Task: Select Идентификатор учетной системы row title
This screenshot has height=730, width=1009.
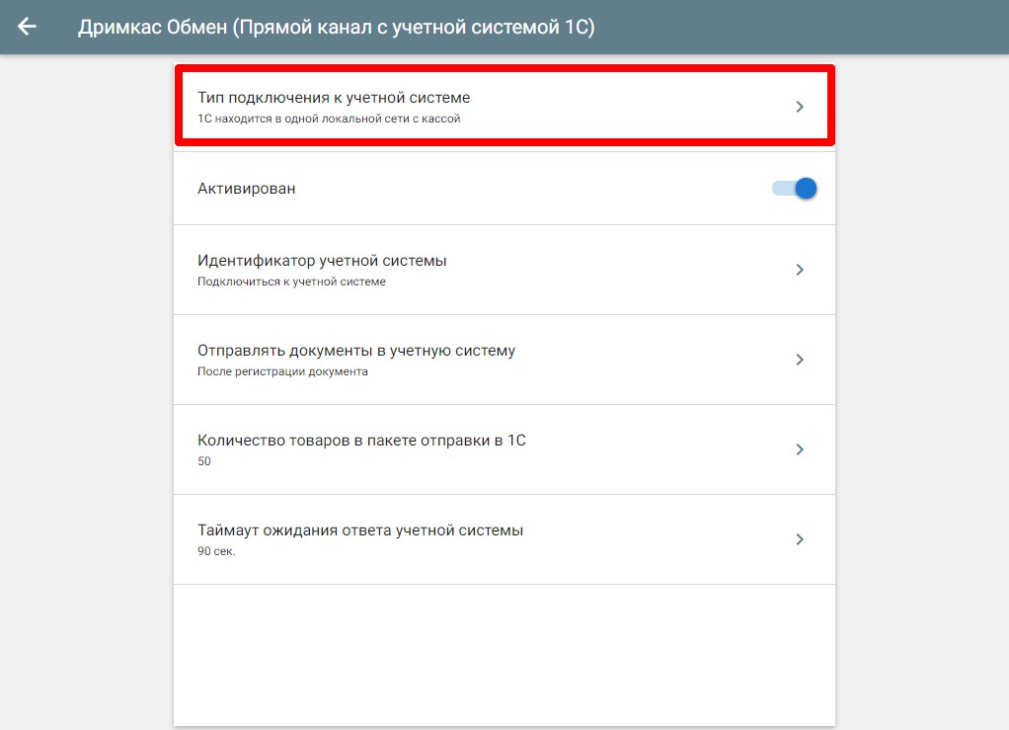Action: coord(322,261)
